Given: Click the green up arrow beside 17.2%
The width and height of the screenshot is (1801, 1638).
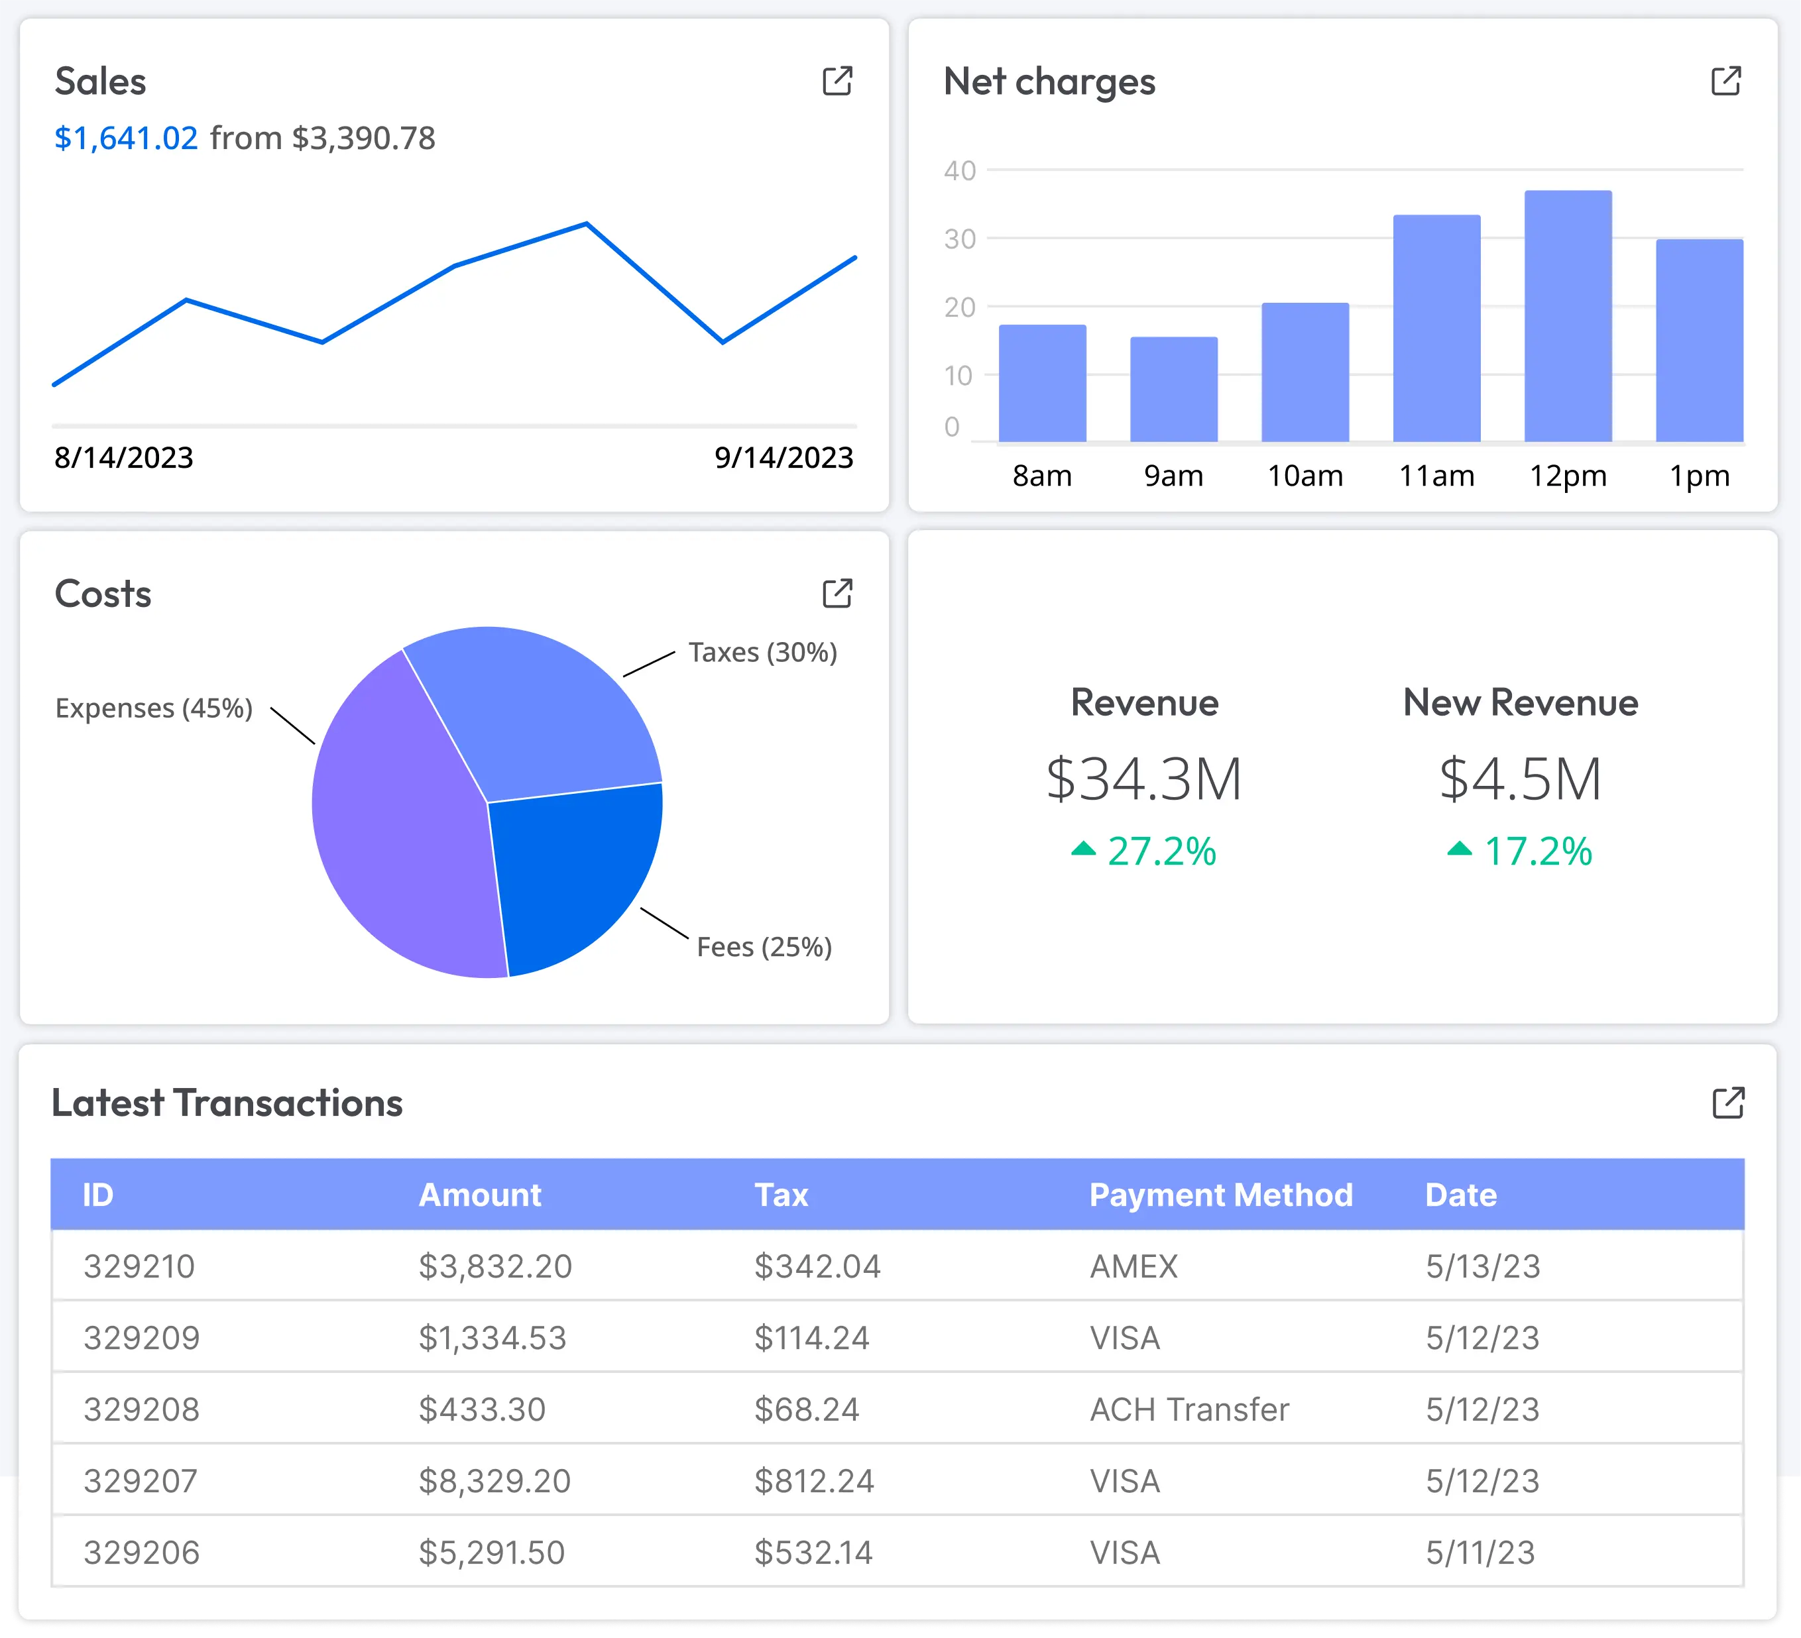Looking at the screenshot, I should (x=1460, y=849).
